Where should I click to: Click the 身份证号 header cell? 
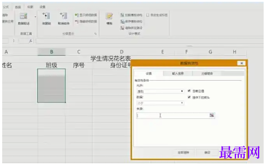(x=121, y=65)
